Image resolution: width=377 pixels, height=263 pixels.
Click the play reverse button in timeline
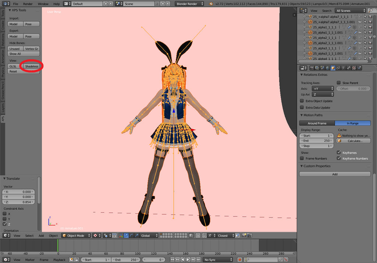(183, 260)
